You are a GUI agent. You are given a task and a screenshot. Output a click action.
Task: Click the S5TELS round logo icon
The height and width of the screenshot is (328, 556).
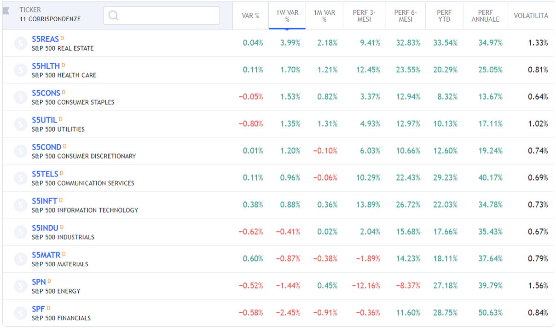pyautogui.click(x=21, y=178)
